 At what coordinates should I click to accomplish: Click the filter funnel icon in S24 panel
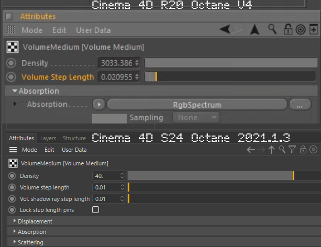pyautogui.click(x=292, y=150)
